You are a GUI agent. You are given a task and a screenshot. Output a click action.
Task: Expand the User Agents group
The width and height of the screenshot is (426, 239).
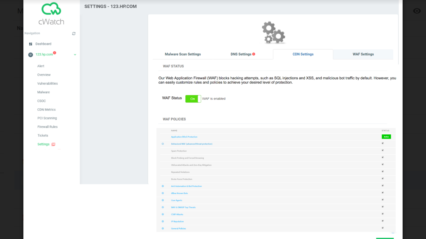click(163, 200)
